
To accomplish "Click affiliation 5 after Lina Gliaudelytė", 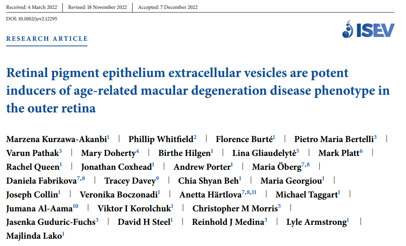I will pyautogui.click(x=298, y=151).
